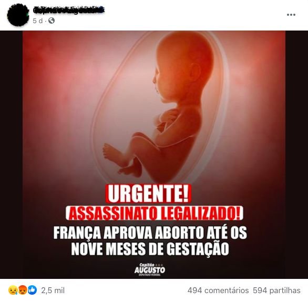Click the sad reaction emoji icon
This screenshot has height=301, width=308.
pyautogui.click(x=13, y=290)
